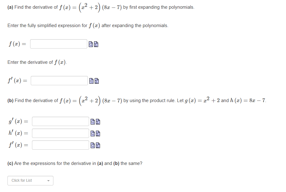Preview your expanded f(x) expression
286x192 pixels.
[x=91, y=44]
